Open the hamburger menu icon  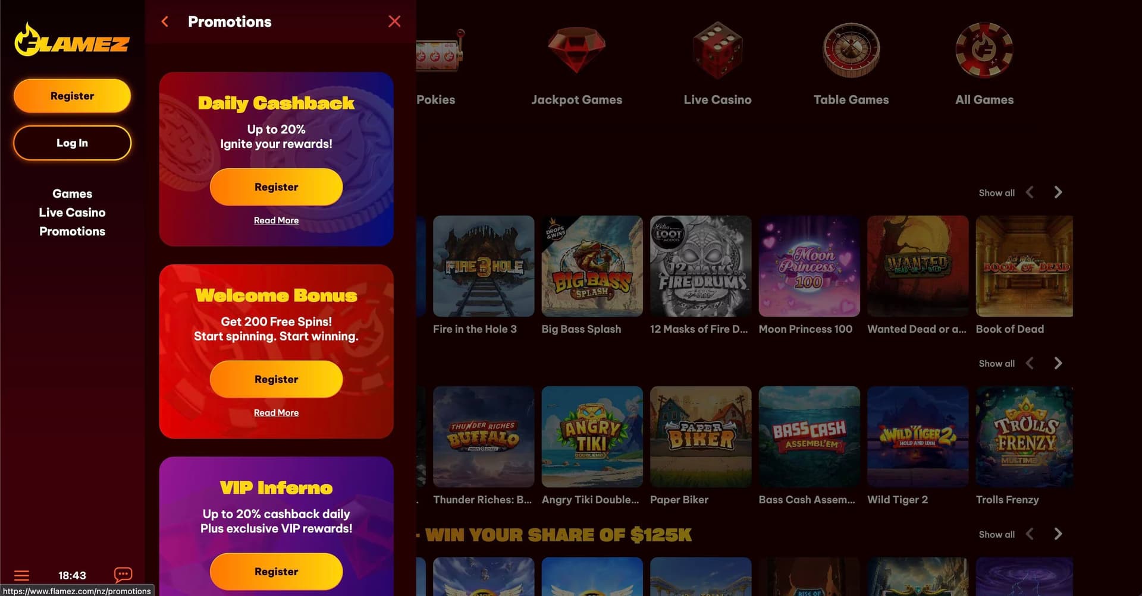(x=21, y=575)
